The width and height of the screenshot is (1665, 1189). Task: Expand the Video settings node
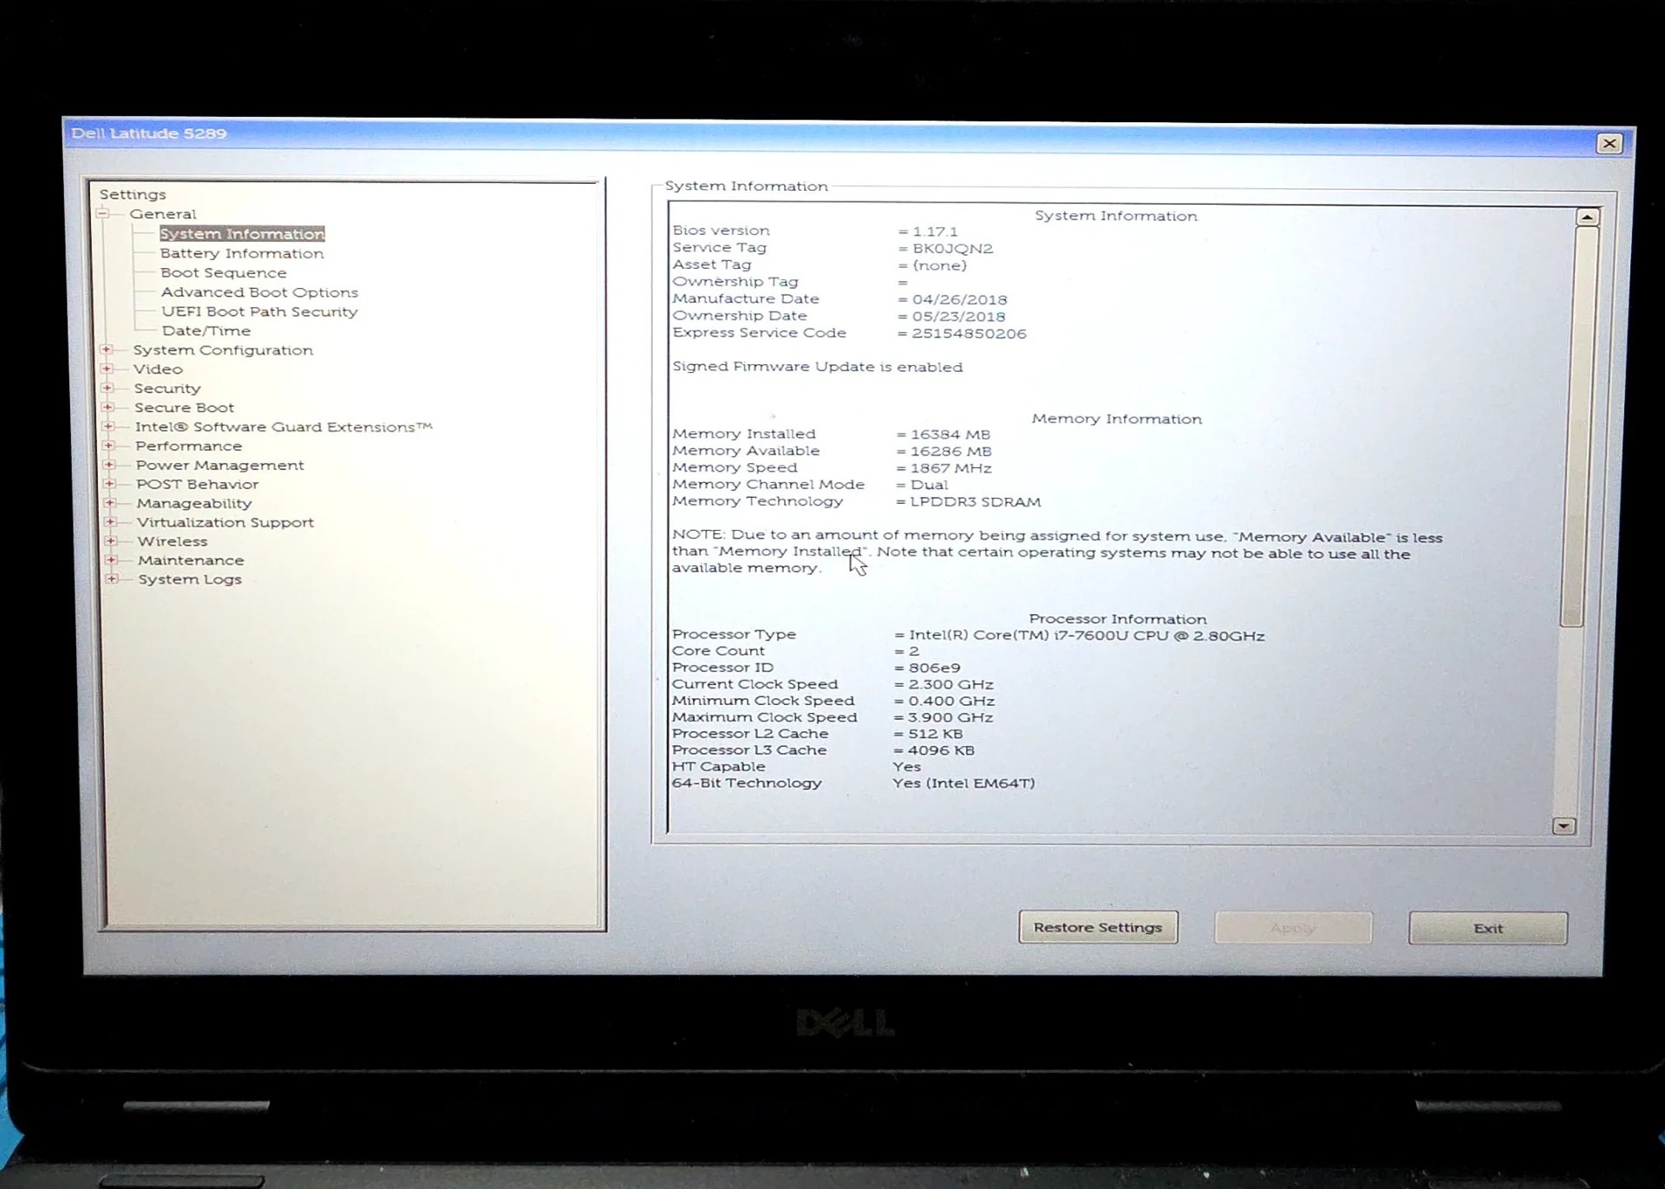pyautogui.click(x=107, y=369)
